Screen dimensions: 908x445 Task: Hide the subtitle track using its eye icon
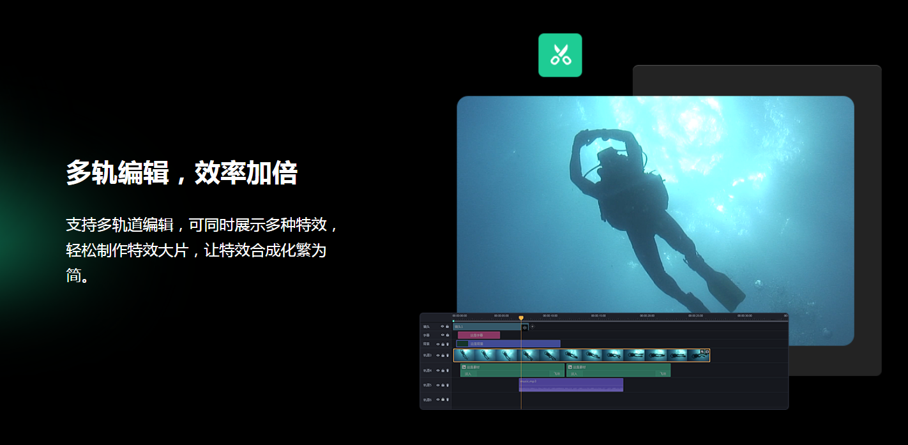click(x=443, y=335)
